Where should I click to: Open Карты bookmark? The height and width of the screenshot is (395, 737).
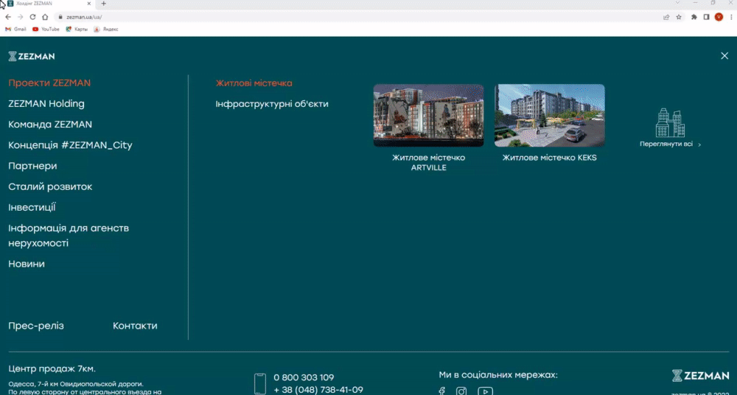coord(77,29)
